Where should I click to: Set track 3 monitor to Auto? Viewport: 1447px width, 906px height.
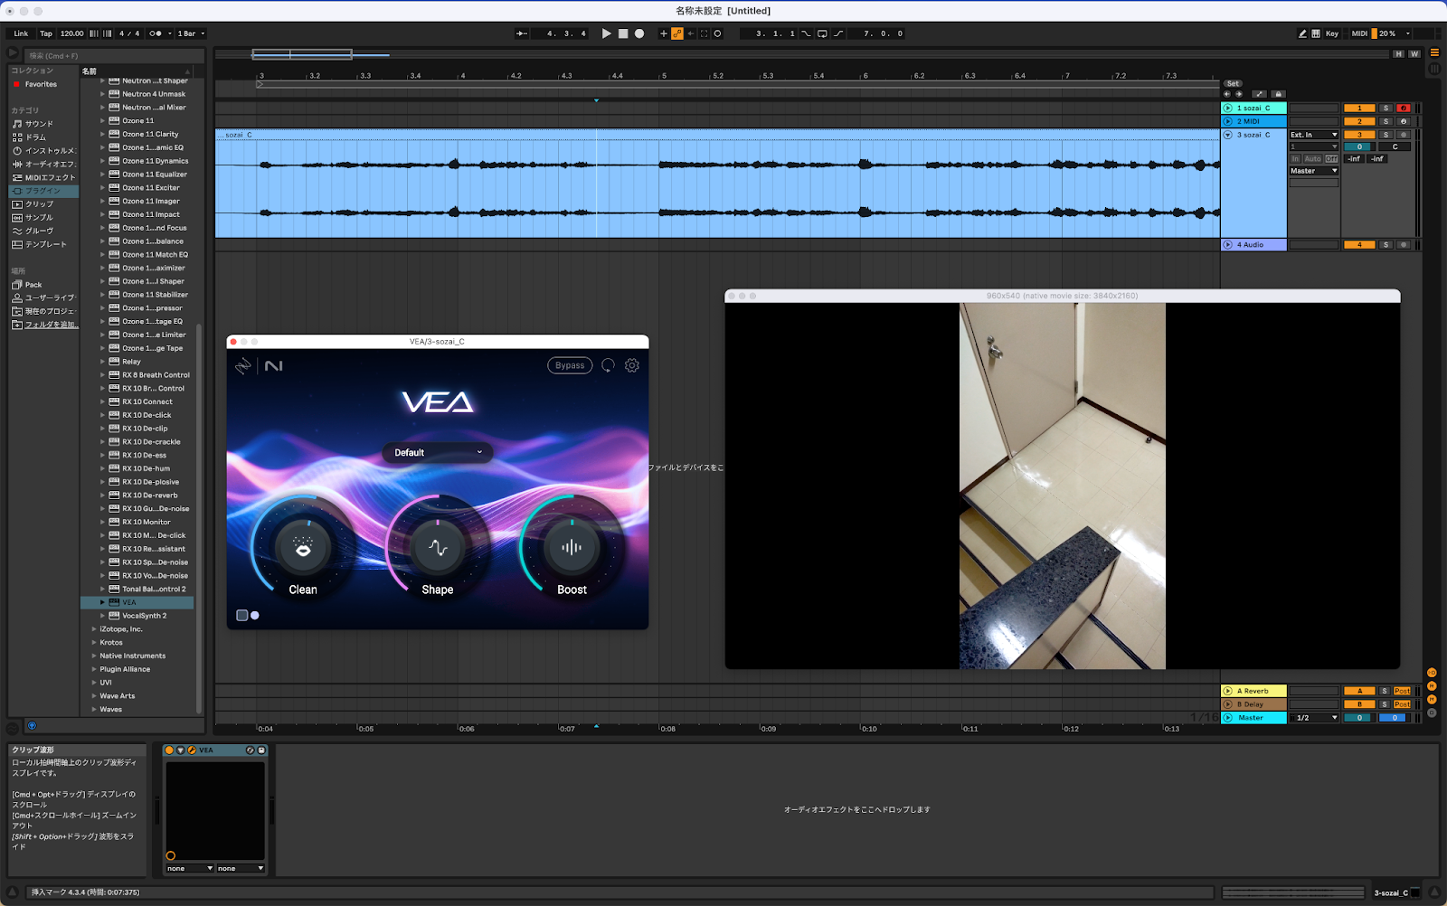pyautogui.click(x=1313, y=159)
